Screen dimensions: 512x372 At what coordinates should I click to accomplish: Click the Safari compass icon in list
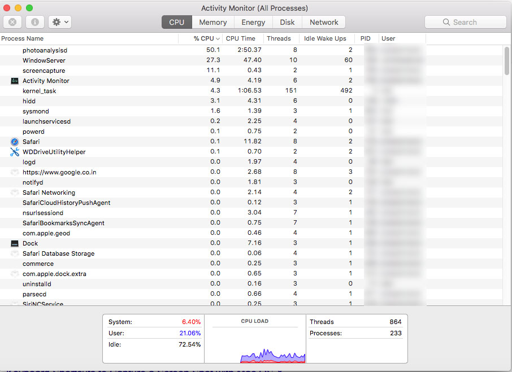tap(15, 142)
